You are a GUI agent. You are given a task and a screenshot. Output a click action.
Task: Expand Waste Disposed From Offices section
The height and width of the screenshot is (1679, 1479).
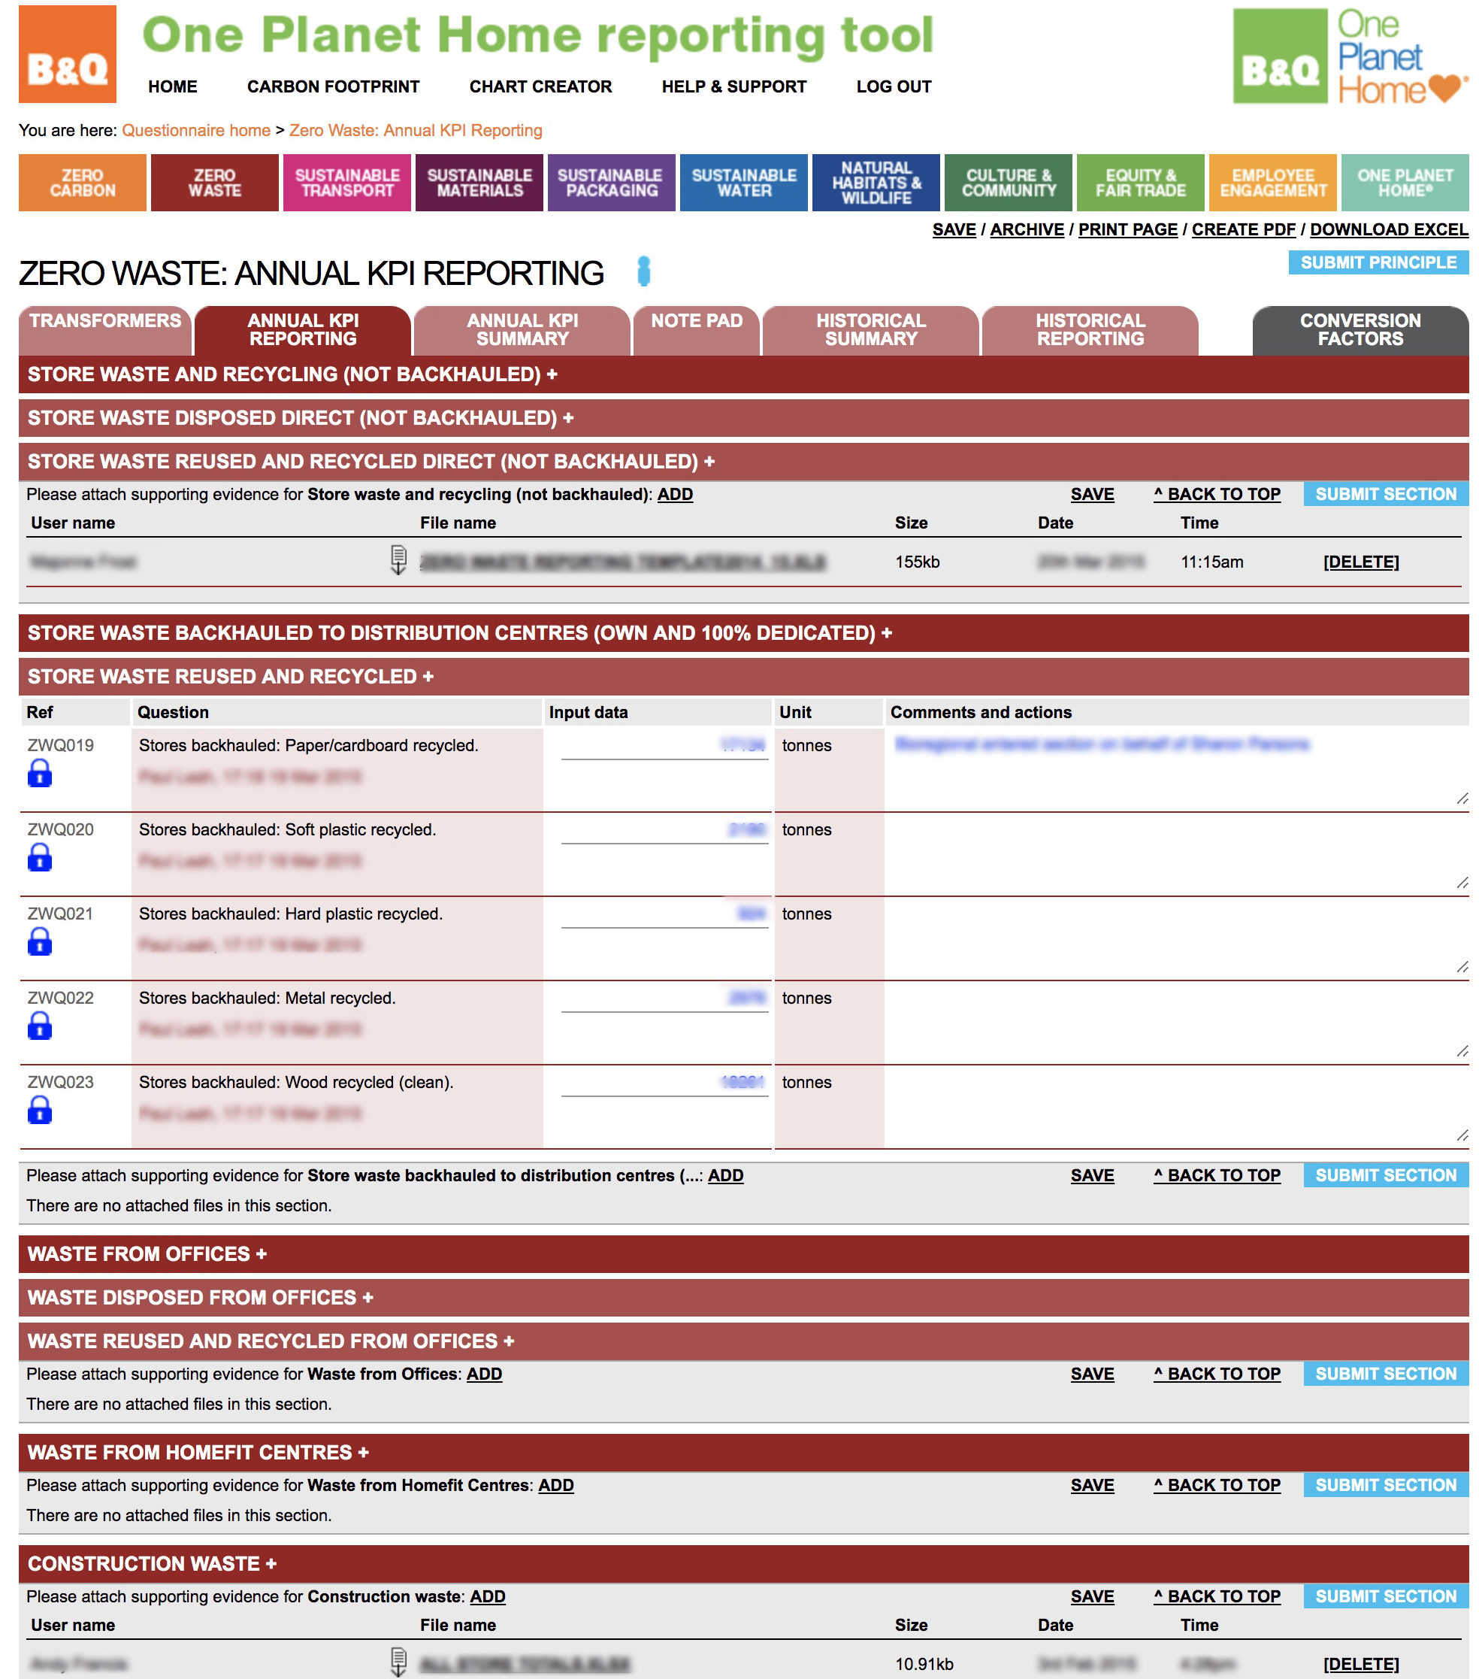coord(743,1298)
